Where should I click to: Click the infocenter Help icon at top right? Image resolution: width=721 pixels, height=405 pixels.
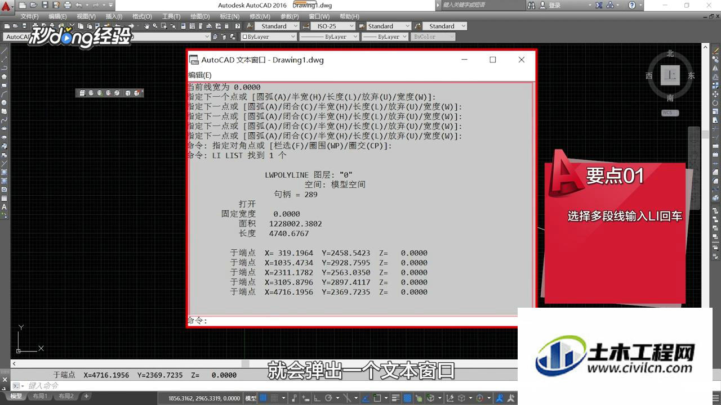pos(632,5)
